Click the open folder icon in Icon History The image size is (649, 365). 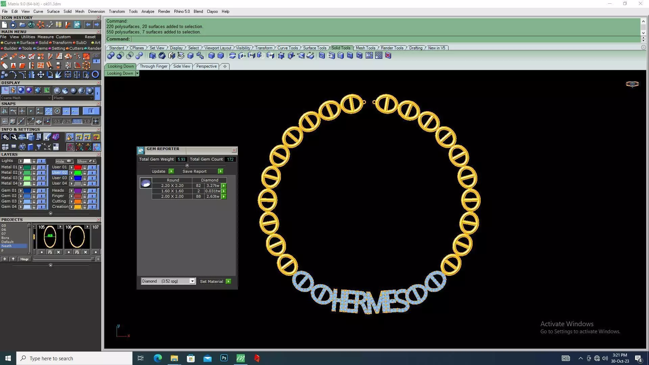pyautogui.click(x=22, y=25)
